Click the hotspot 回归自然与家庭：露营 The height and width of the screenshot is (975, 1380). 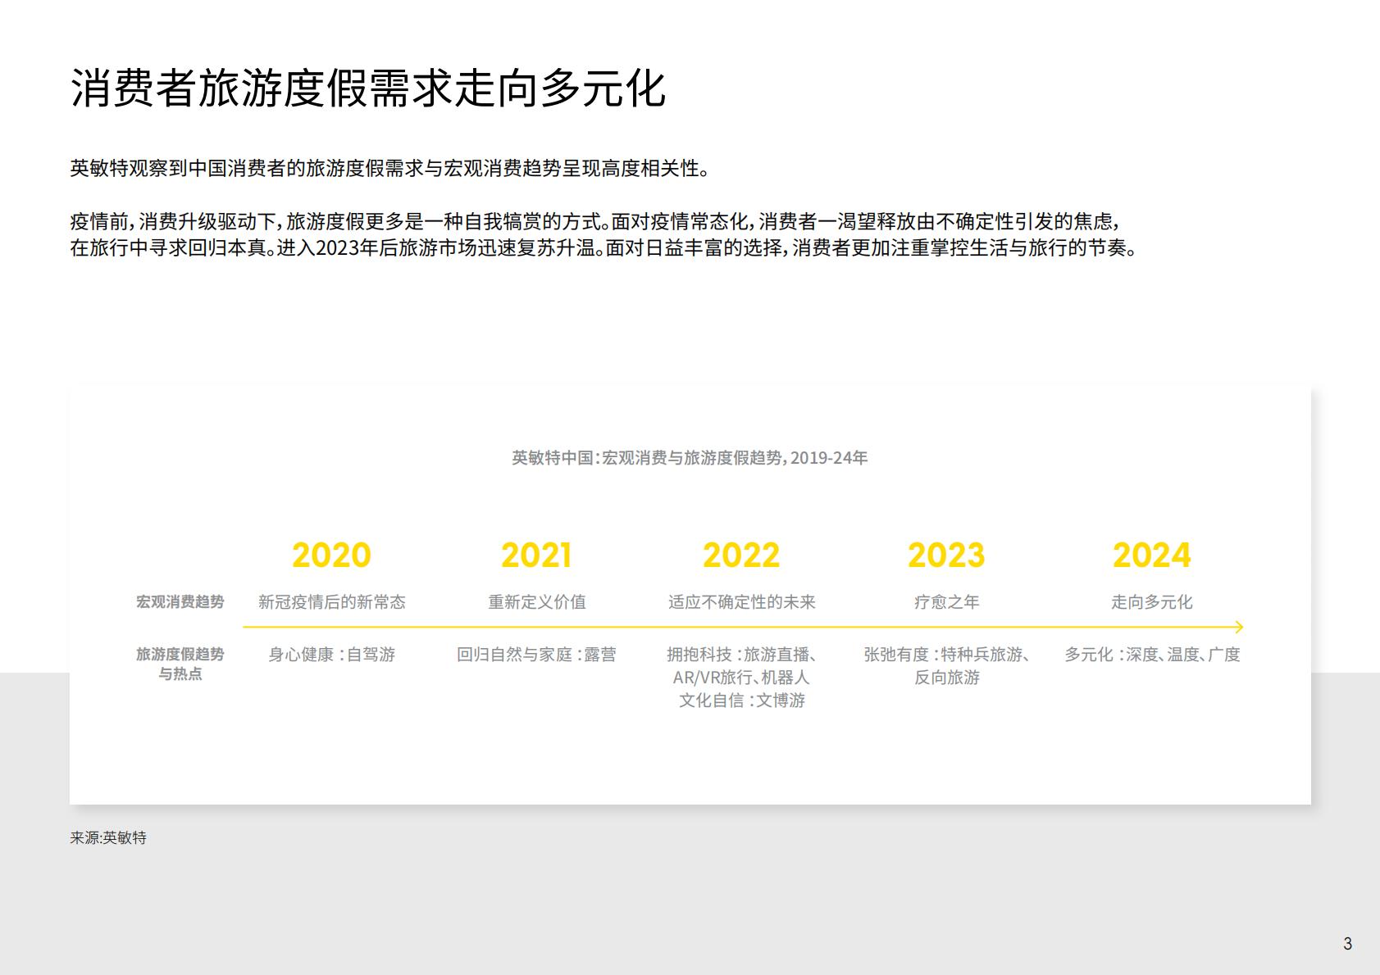click(537, 655)
